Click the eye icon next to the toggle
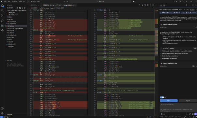Viewport: 197px width, 118px height. 165,97
